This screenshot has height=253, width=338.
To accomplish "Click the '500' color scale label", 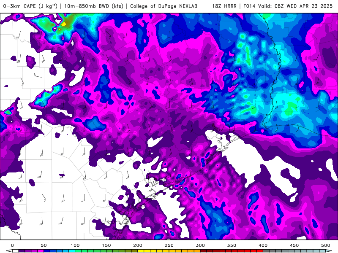I will [325, 245].
